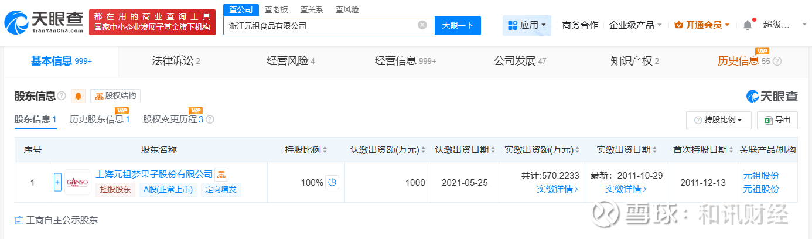This screenshot has height=239, width=812.
Task: Export shareholder table with 导出 button
Action: [777, 119]
